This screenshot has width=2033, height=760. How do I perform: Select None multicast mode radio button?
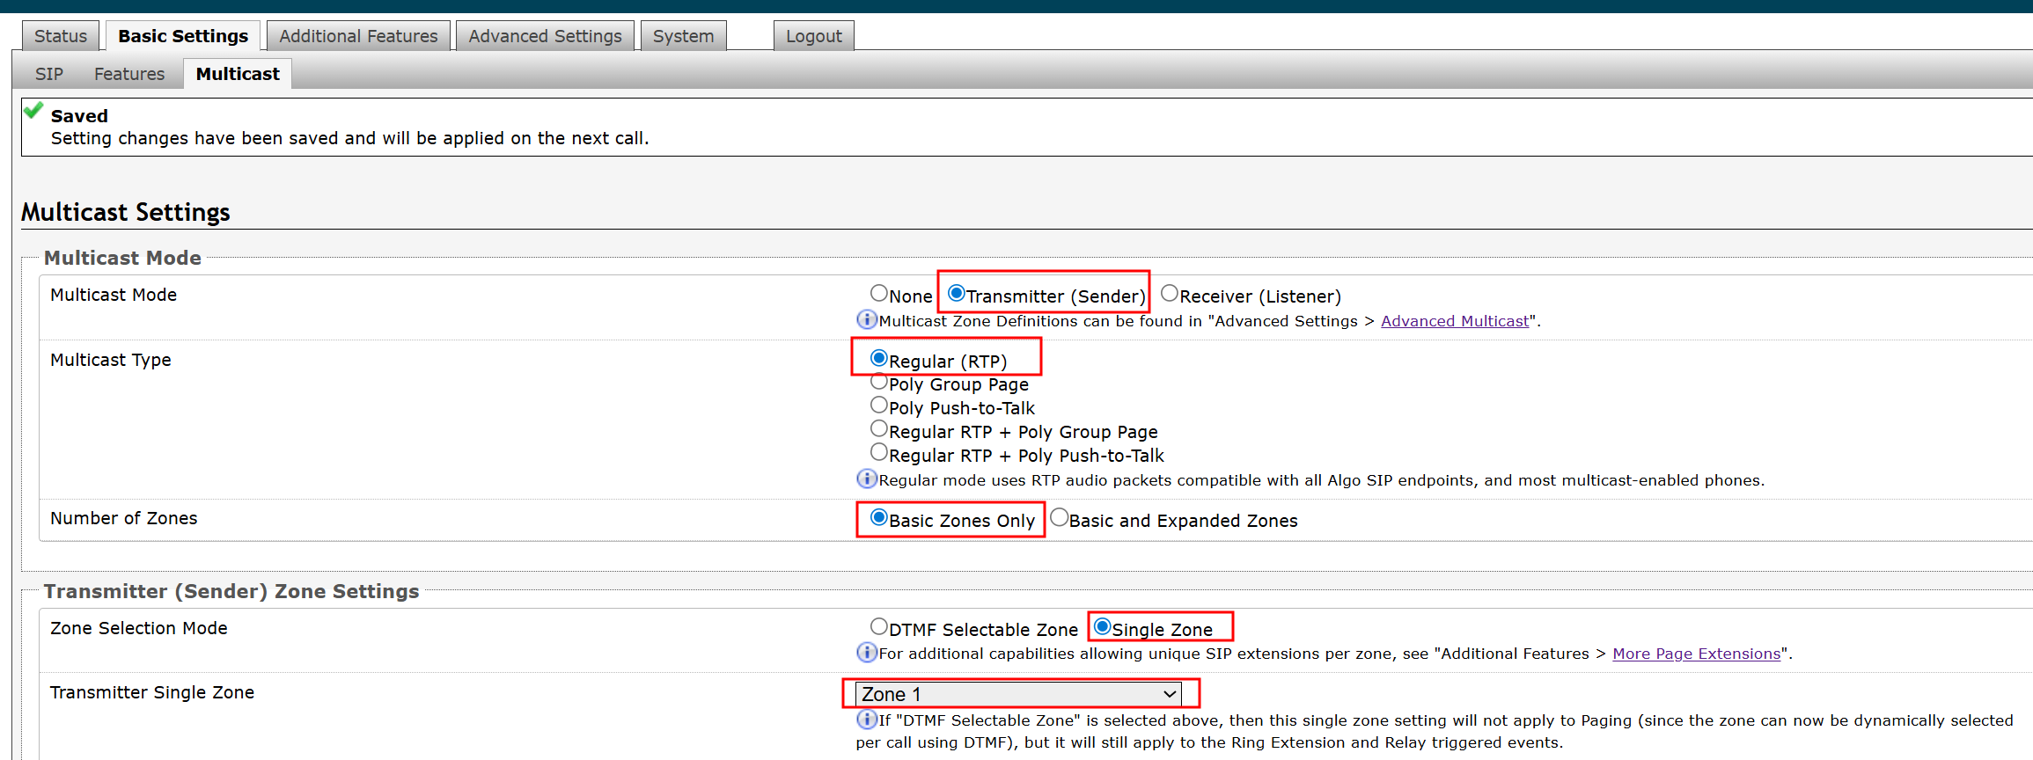(x=878, y=293)
